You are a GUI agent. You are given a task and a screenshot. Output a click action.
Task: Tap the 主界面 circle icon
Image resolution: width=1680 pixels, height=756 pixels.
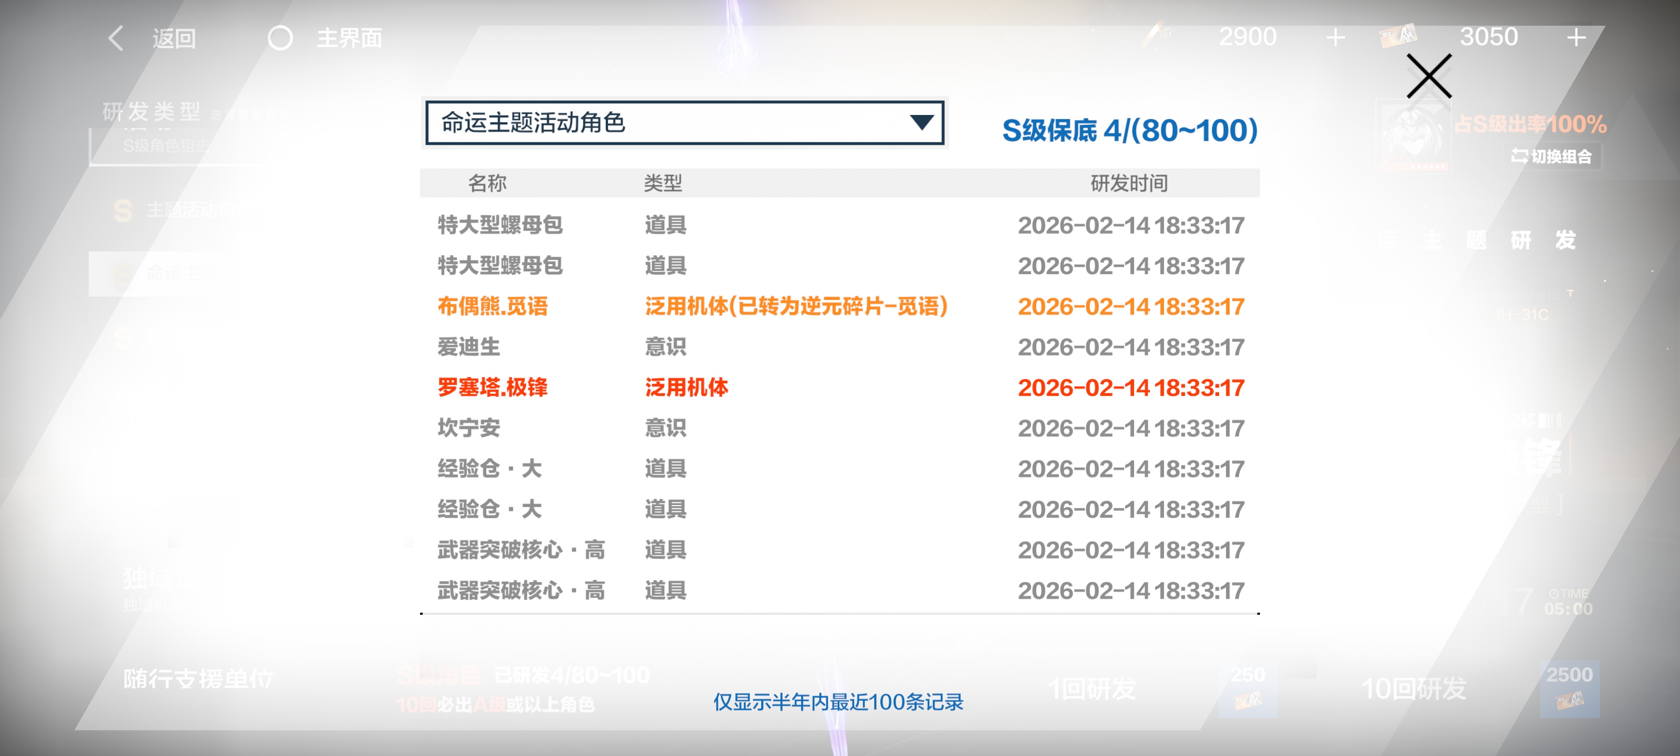(280, 38)
